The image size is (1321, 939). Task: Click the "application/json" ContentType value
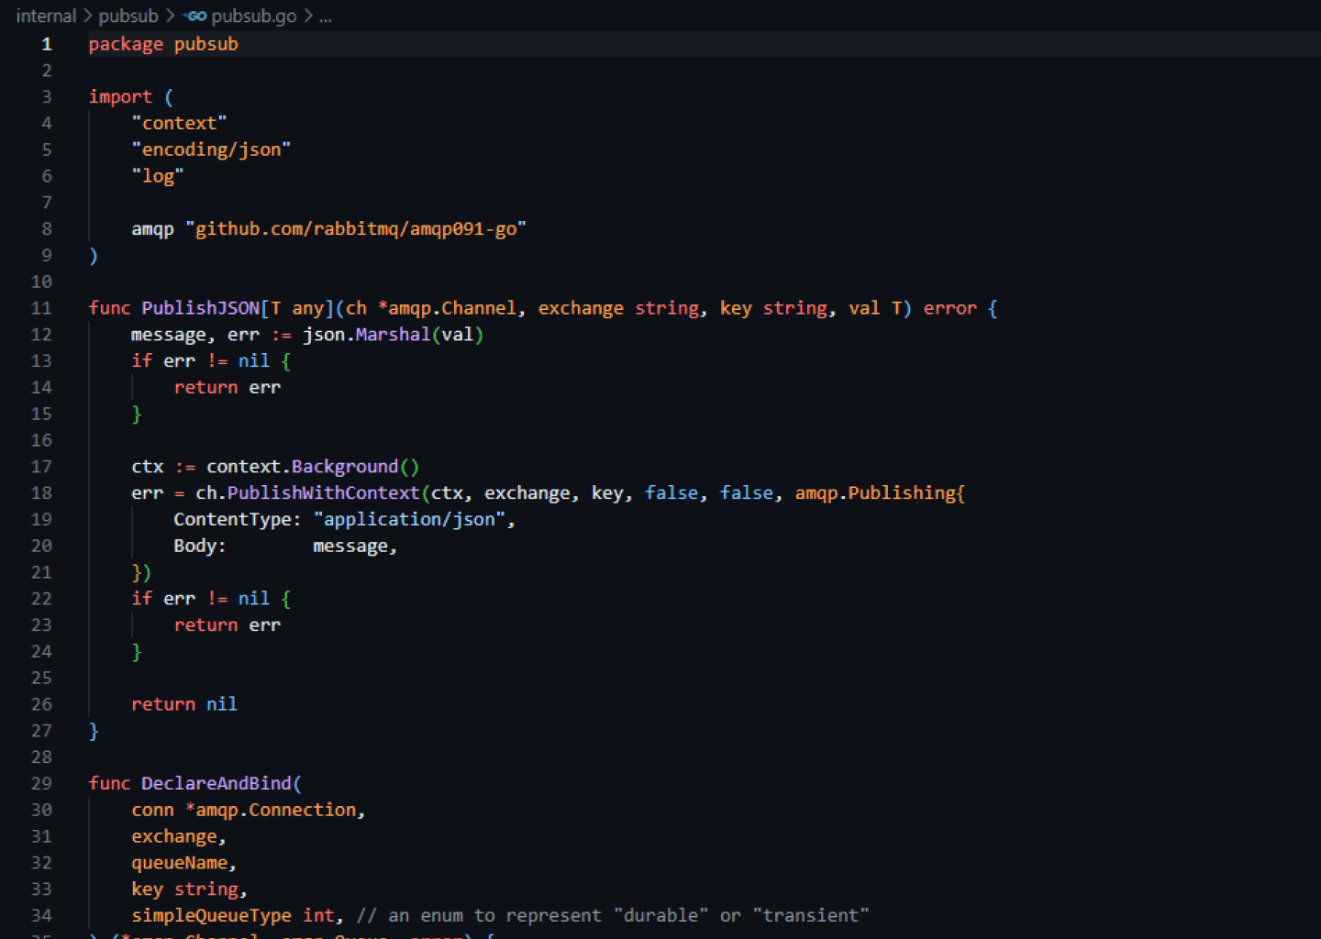pos(409,520)
